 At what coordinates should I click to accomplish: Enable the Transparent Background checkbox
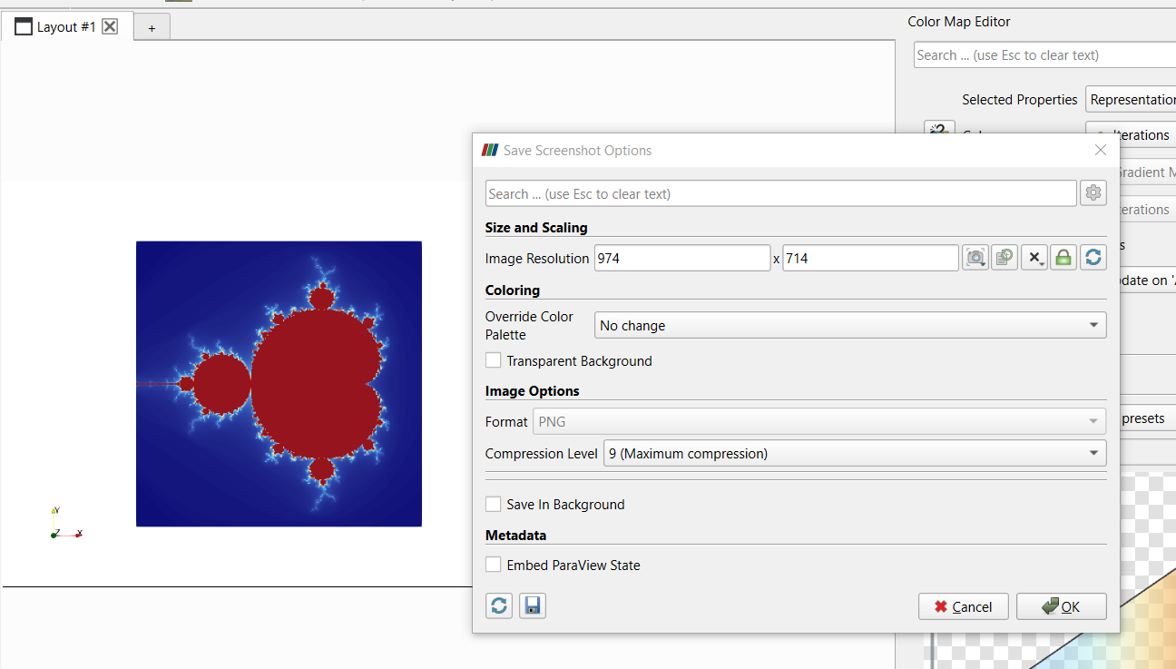[x=494, y=360]
